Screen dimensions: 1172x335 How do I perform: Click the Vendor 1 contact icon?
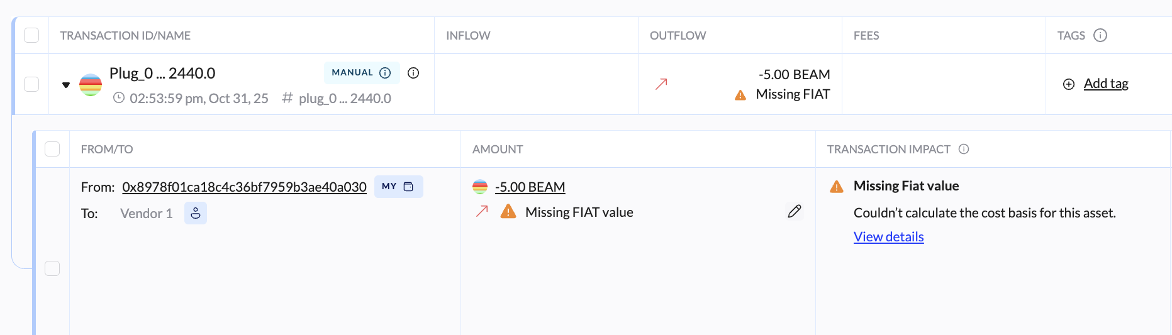(196, 213)
